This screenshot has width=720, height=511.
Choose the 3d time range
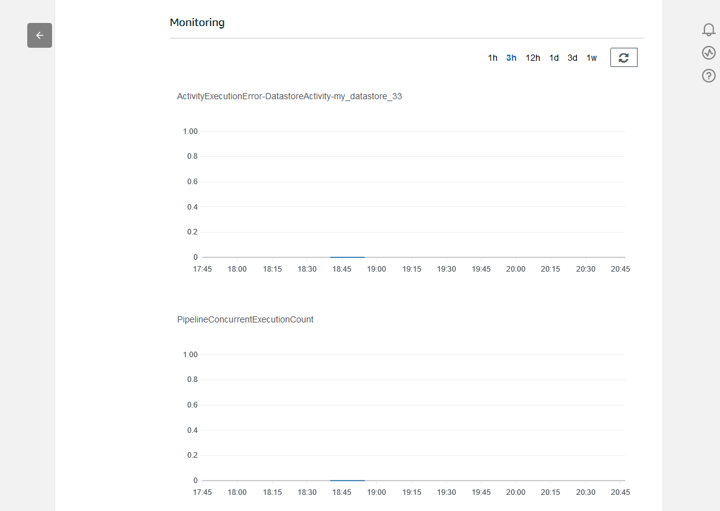(573, 58)
